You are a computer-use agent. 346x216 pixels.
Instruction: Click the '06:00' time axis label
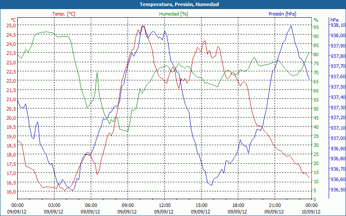(90, 206)
